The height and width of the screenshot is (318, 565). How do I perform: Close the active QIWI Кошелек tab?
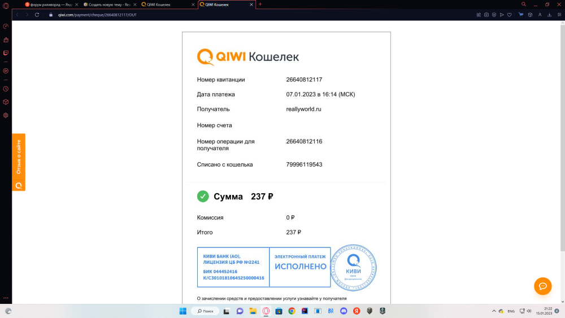(251, 5)
